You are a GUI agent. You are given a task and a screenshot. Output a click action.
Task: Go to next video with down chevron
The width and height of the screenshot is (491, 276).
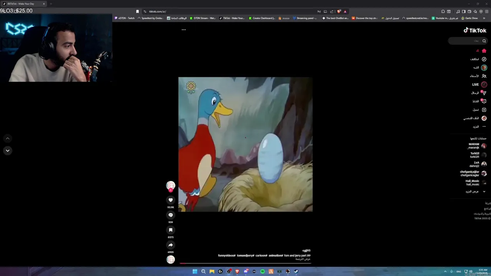pyautogui.click(x=7, y=151)
